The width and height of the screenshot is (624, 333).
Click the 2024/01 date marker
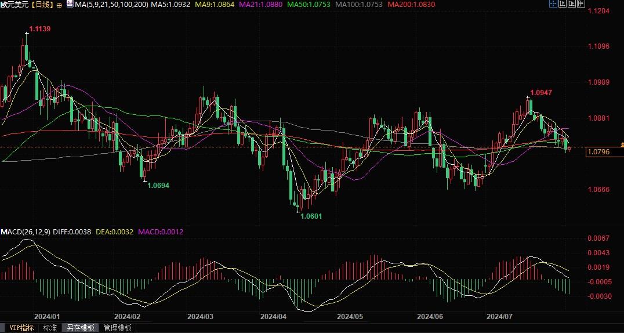[47, 317]
